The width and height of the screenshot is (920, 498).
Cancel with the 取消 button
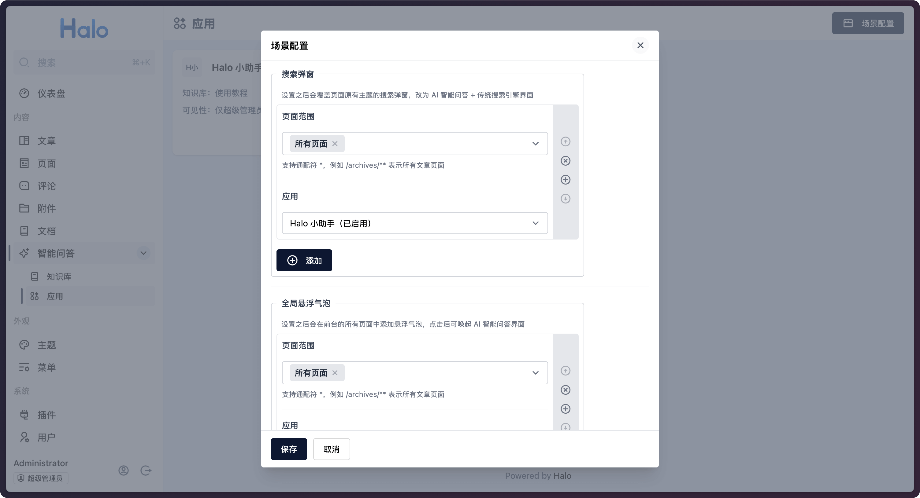click(331, 449)
